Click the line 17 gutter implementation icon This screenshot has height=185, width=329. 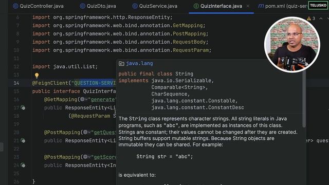tap(23, 108)
